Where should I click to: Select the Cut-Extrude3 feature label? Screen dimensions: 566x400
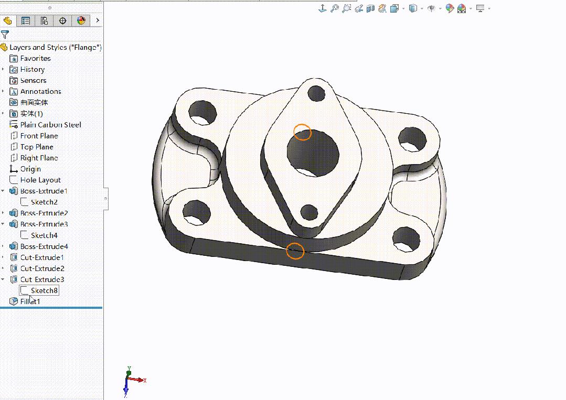pyautogui.click(x=42, y=279)
